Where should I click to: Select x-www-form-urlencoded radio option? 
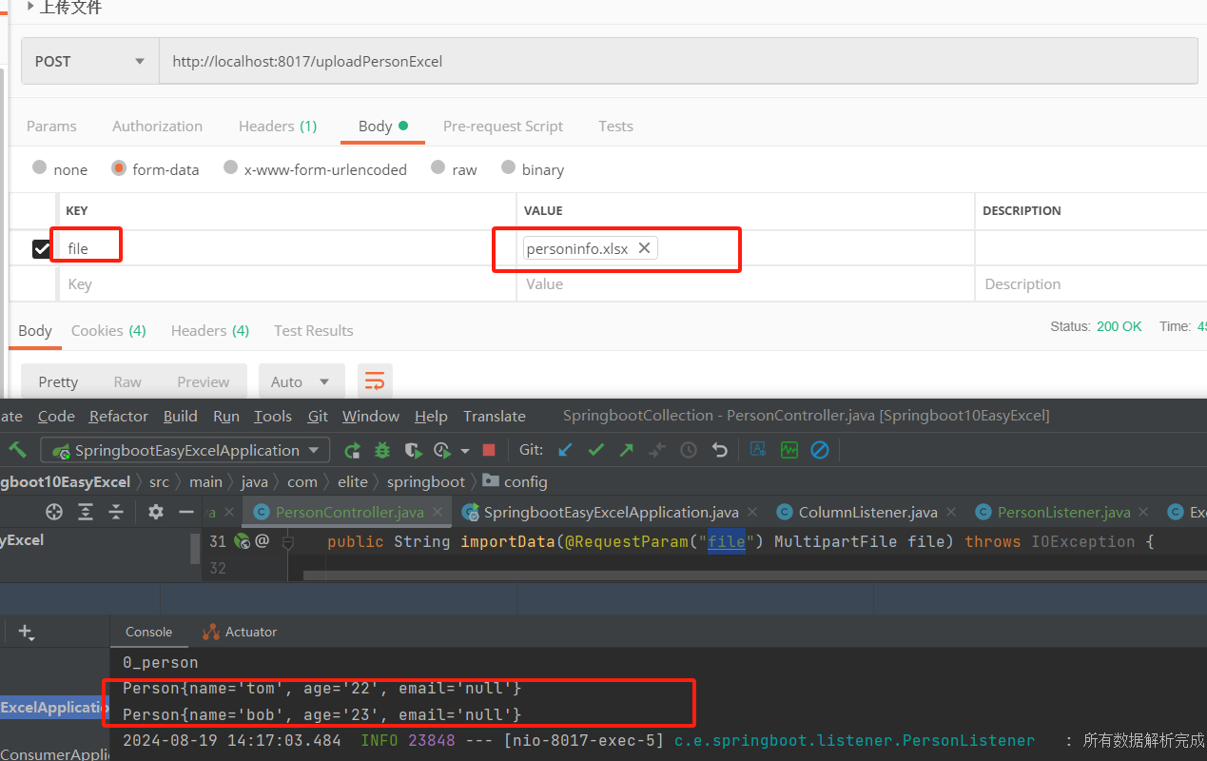230,167
